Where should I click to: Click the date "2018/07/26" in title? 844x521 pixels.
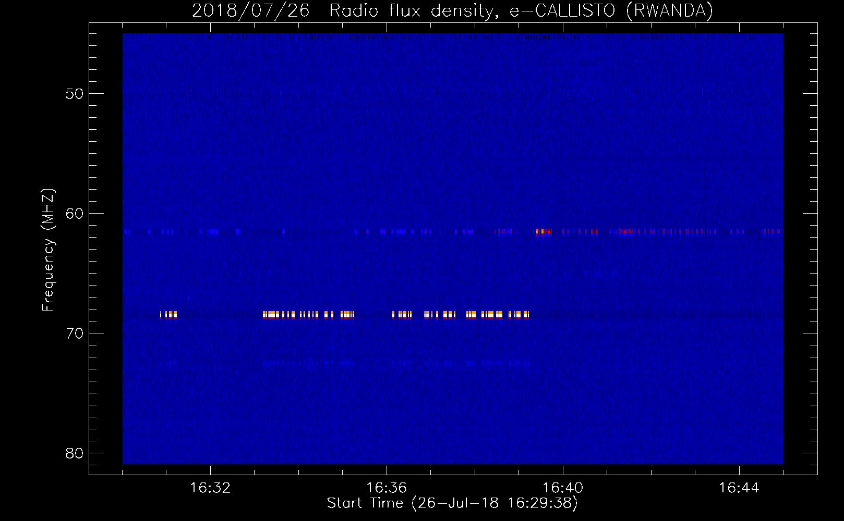(x=250, y=10)
